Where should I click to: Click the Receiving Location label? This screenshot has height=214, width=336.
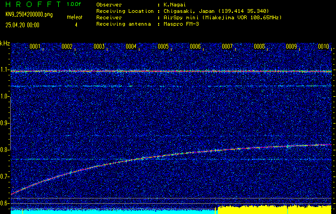[x=125, y=11]
